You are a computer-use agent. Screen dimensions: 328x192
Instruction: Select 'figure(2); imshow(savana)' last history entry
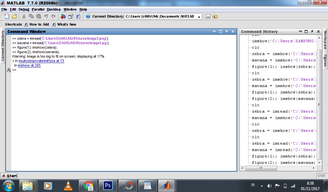point(283,163)
